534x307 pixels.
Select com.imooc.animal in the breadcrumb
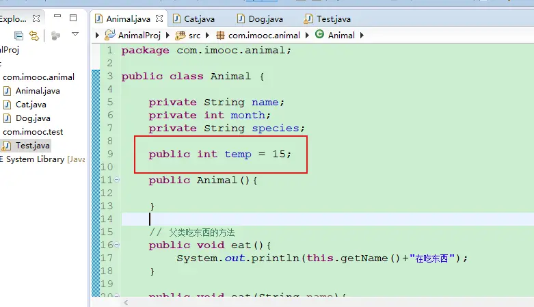[x=264, y=36]
